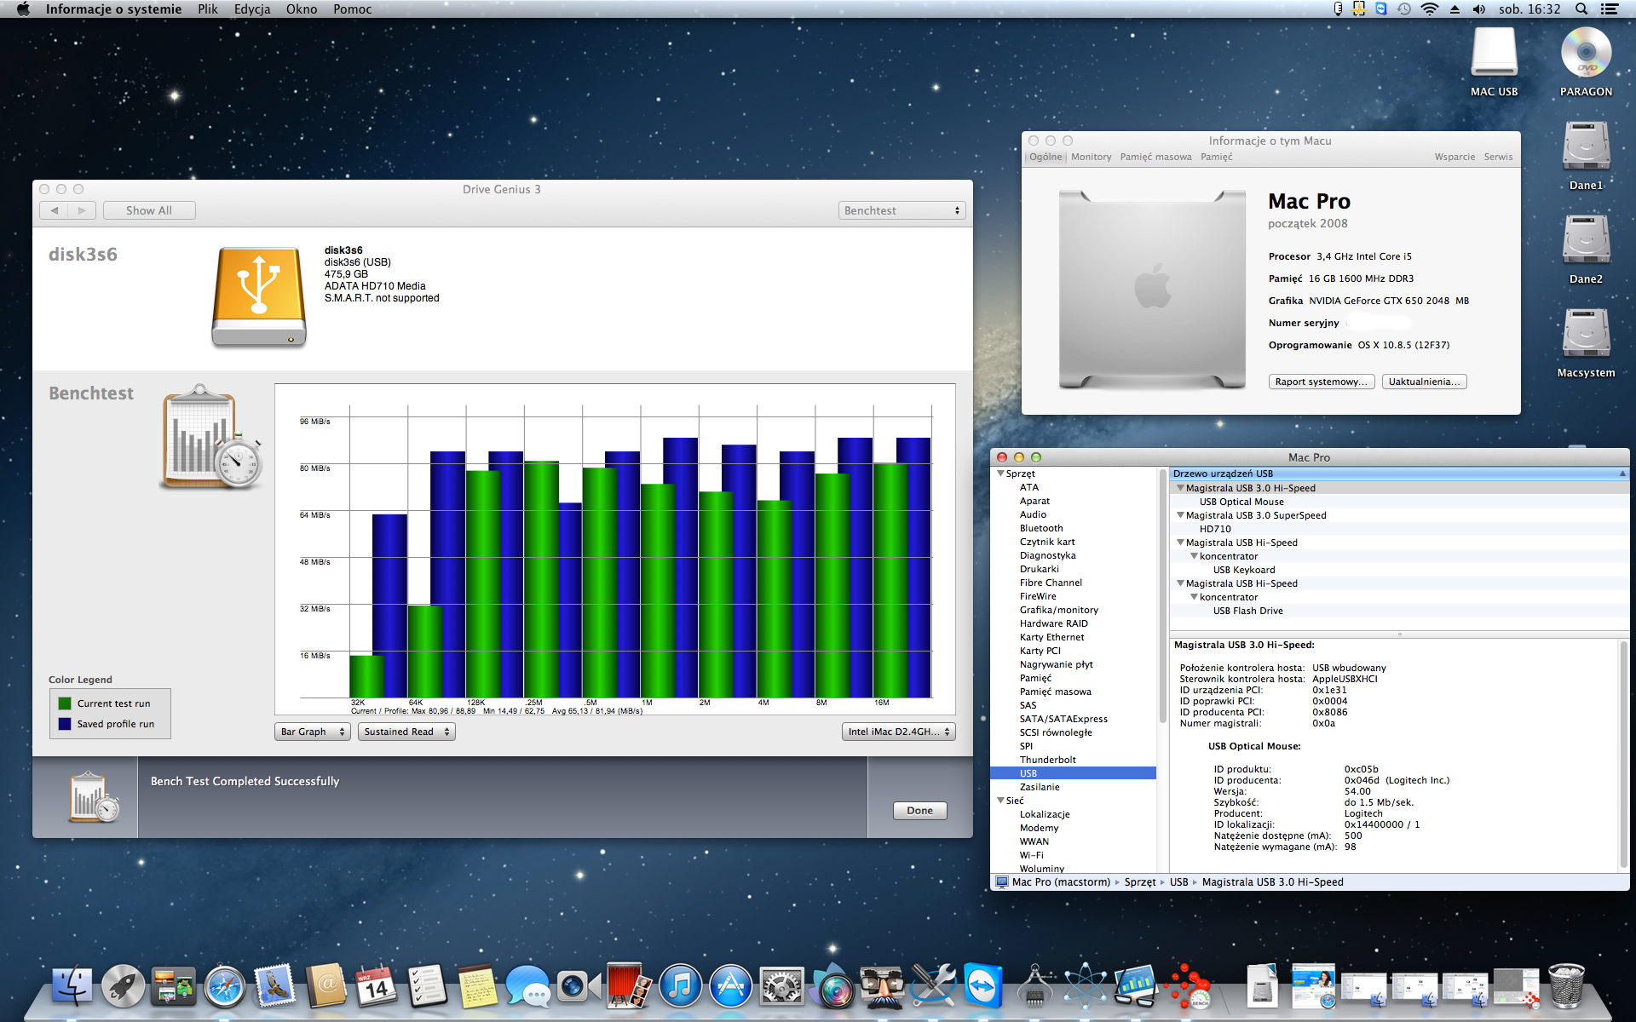Click the Done button
This screenshot has height=1022, width=1636.
(x=919, y=811)
